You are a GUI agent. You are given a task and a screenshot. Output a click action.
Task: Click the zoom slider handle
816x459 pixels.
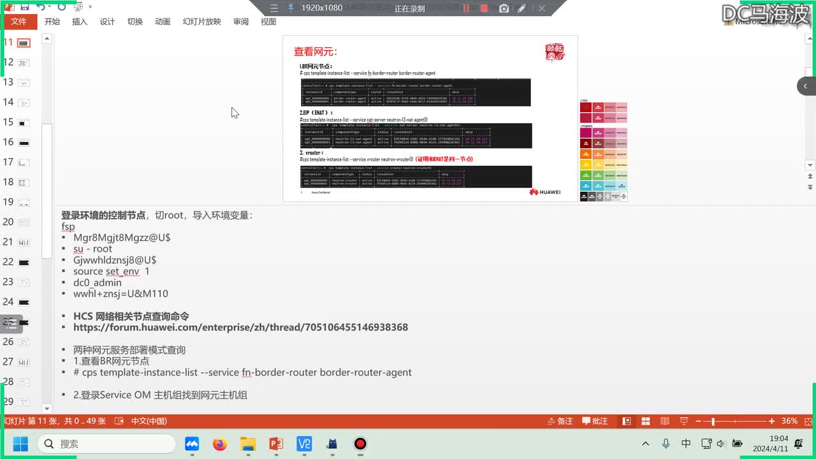click(x=713, y=421)
